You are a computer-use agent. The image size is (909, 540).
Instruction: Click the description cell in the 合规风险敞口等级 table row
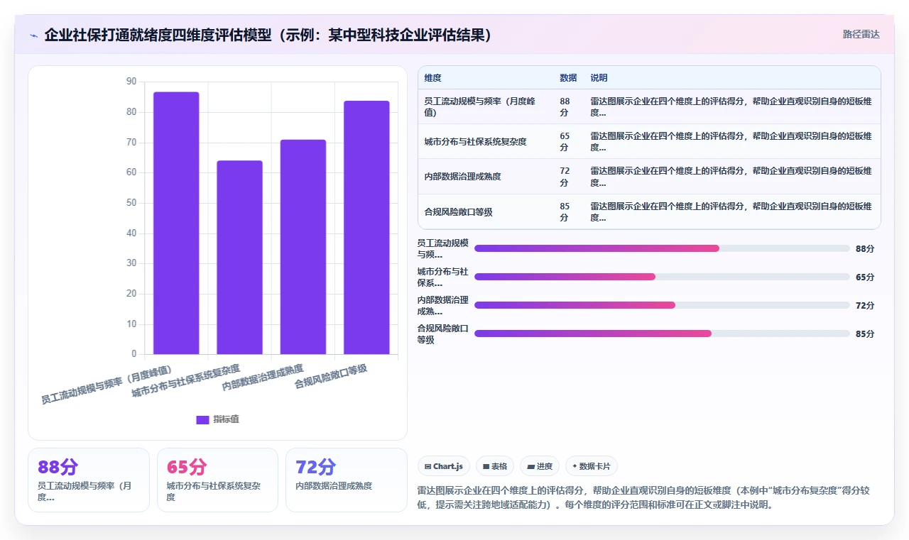point(731,212)
